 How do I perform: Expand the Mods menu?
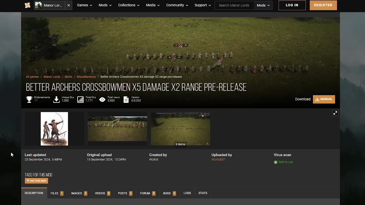coord(105,5)
